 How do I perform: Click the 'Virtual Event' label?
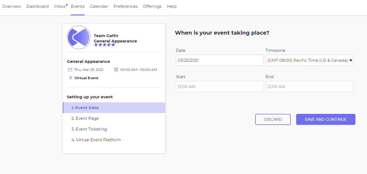tap(86, 78)
